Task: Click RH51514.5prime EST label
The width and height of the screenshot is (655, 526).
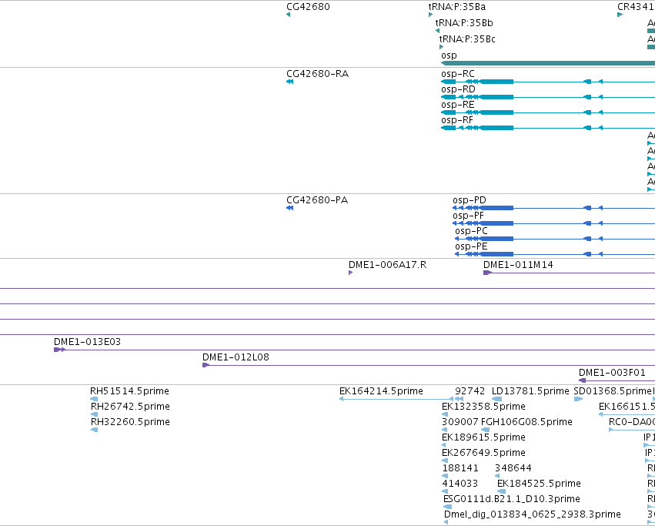Action: [129, 391]
